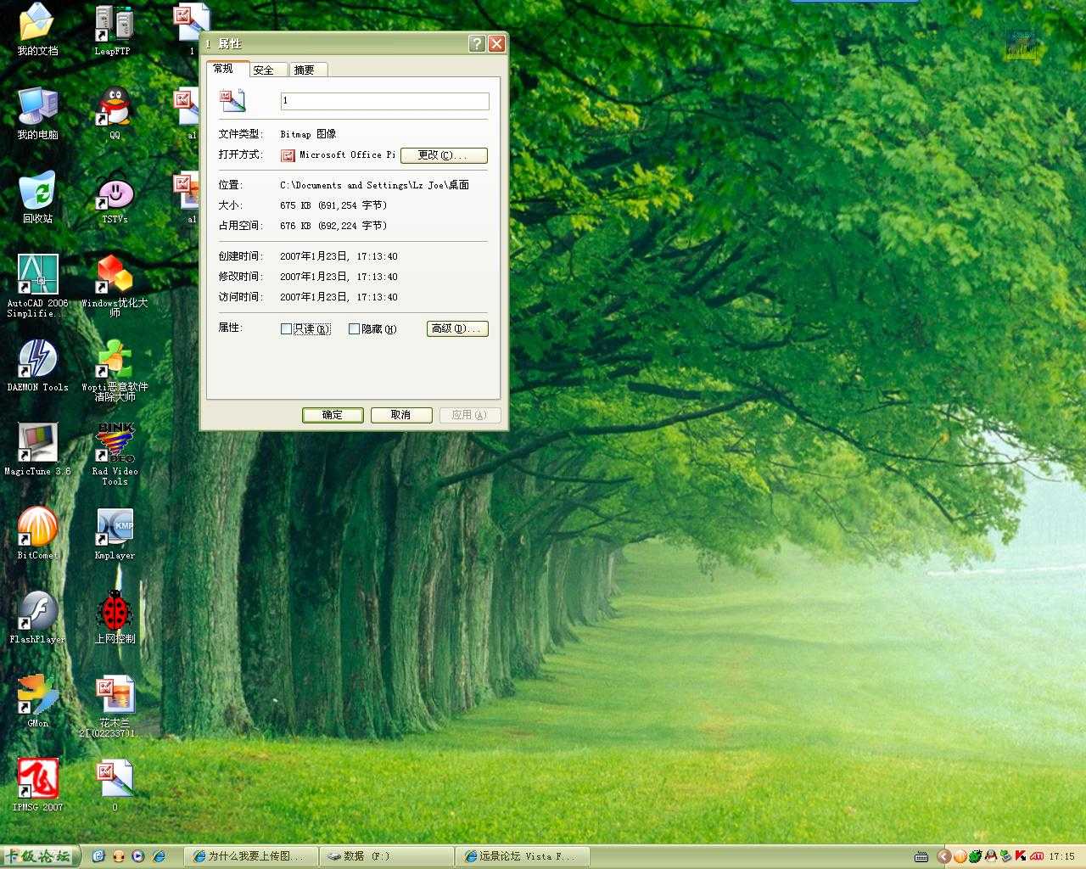Switch to 数据 (F:) taskbar window
Viewport: 1086px width, 869px height.
click(x=387, y=856)
